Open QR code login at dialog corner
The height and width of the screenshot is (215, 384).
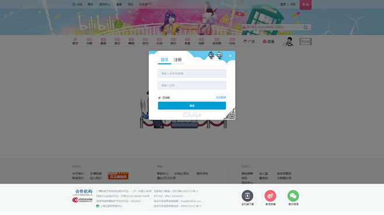tap(231, 115)
